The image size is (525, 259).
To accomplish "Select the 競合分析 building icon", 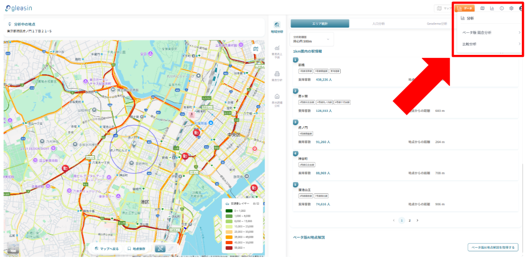I will click(x=277, y=76).
